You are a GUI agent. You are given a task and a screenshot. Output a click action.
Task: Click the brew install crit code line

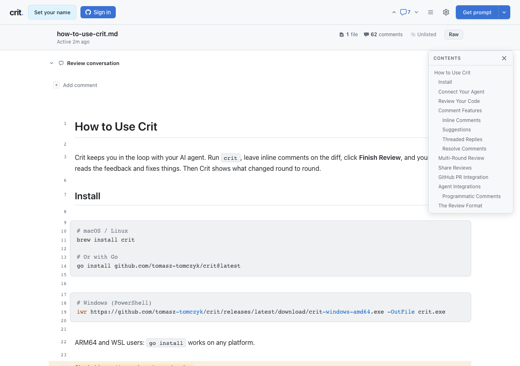click(x=106, y=240)
